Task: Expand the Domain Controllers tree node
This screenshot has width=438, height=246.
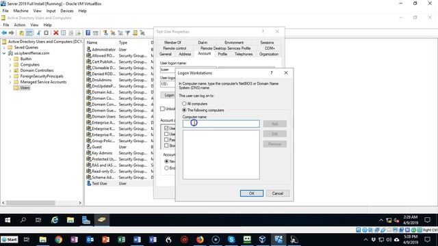Action: pos(10,70)
